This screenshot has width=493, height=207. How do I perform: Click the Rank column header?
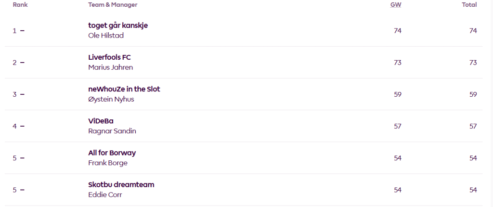coord(20,5)
